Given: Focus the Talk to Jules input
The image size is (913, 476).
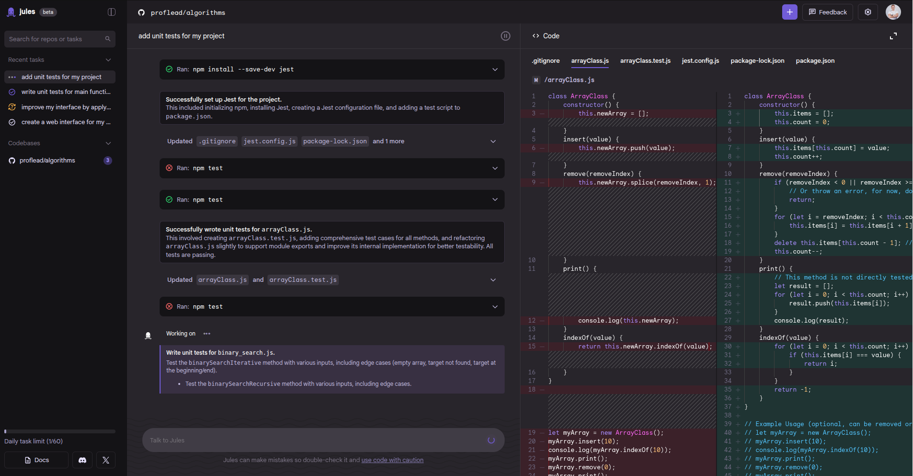Looking at the screenshot, I should tap(324, 440).
